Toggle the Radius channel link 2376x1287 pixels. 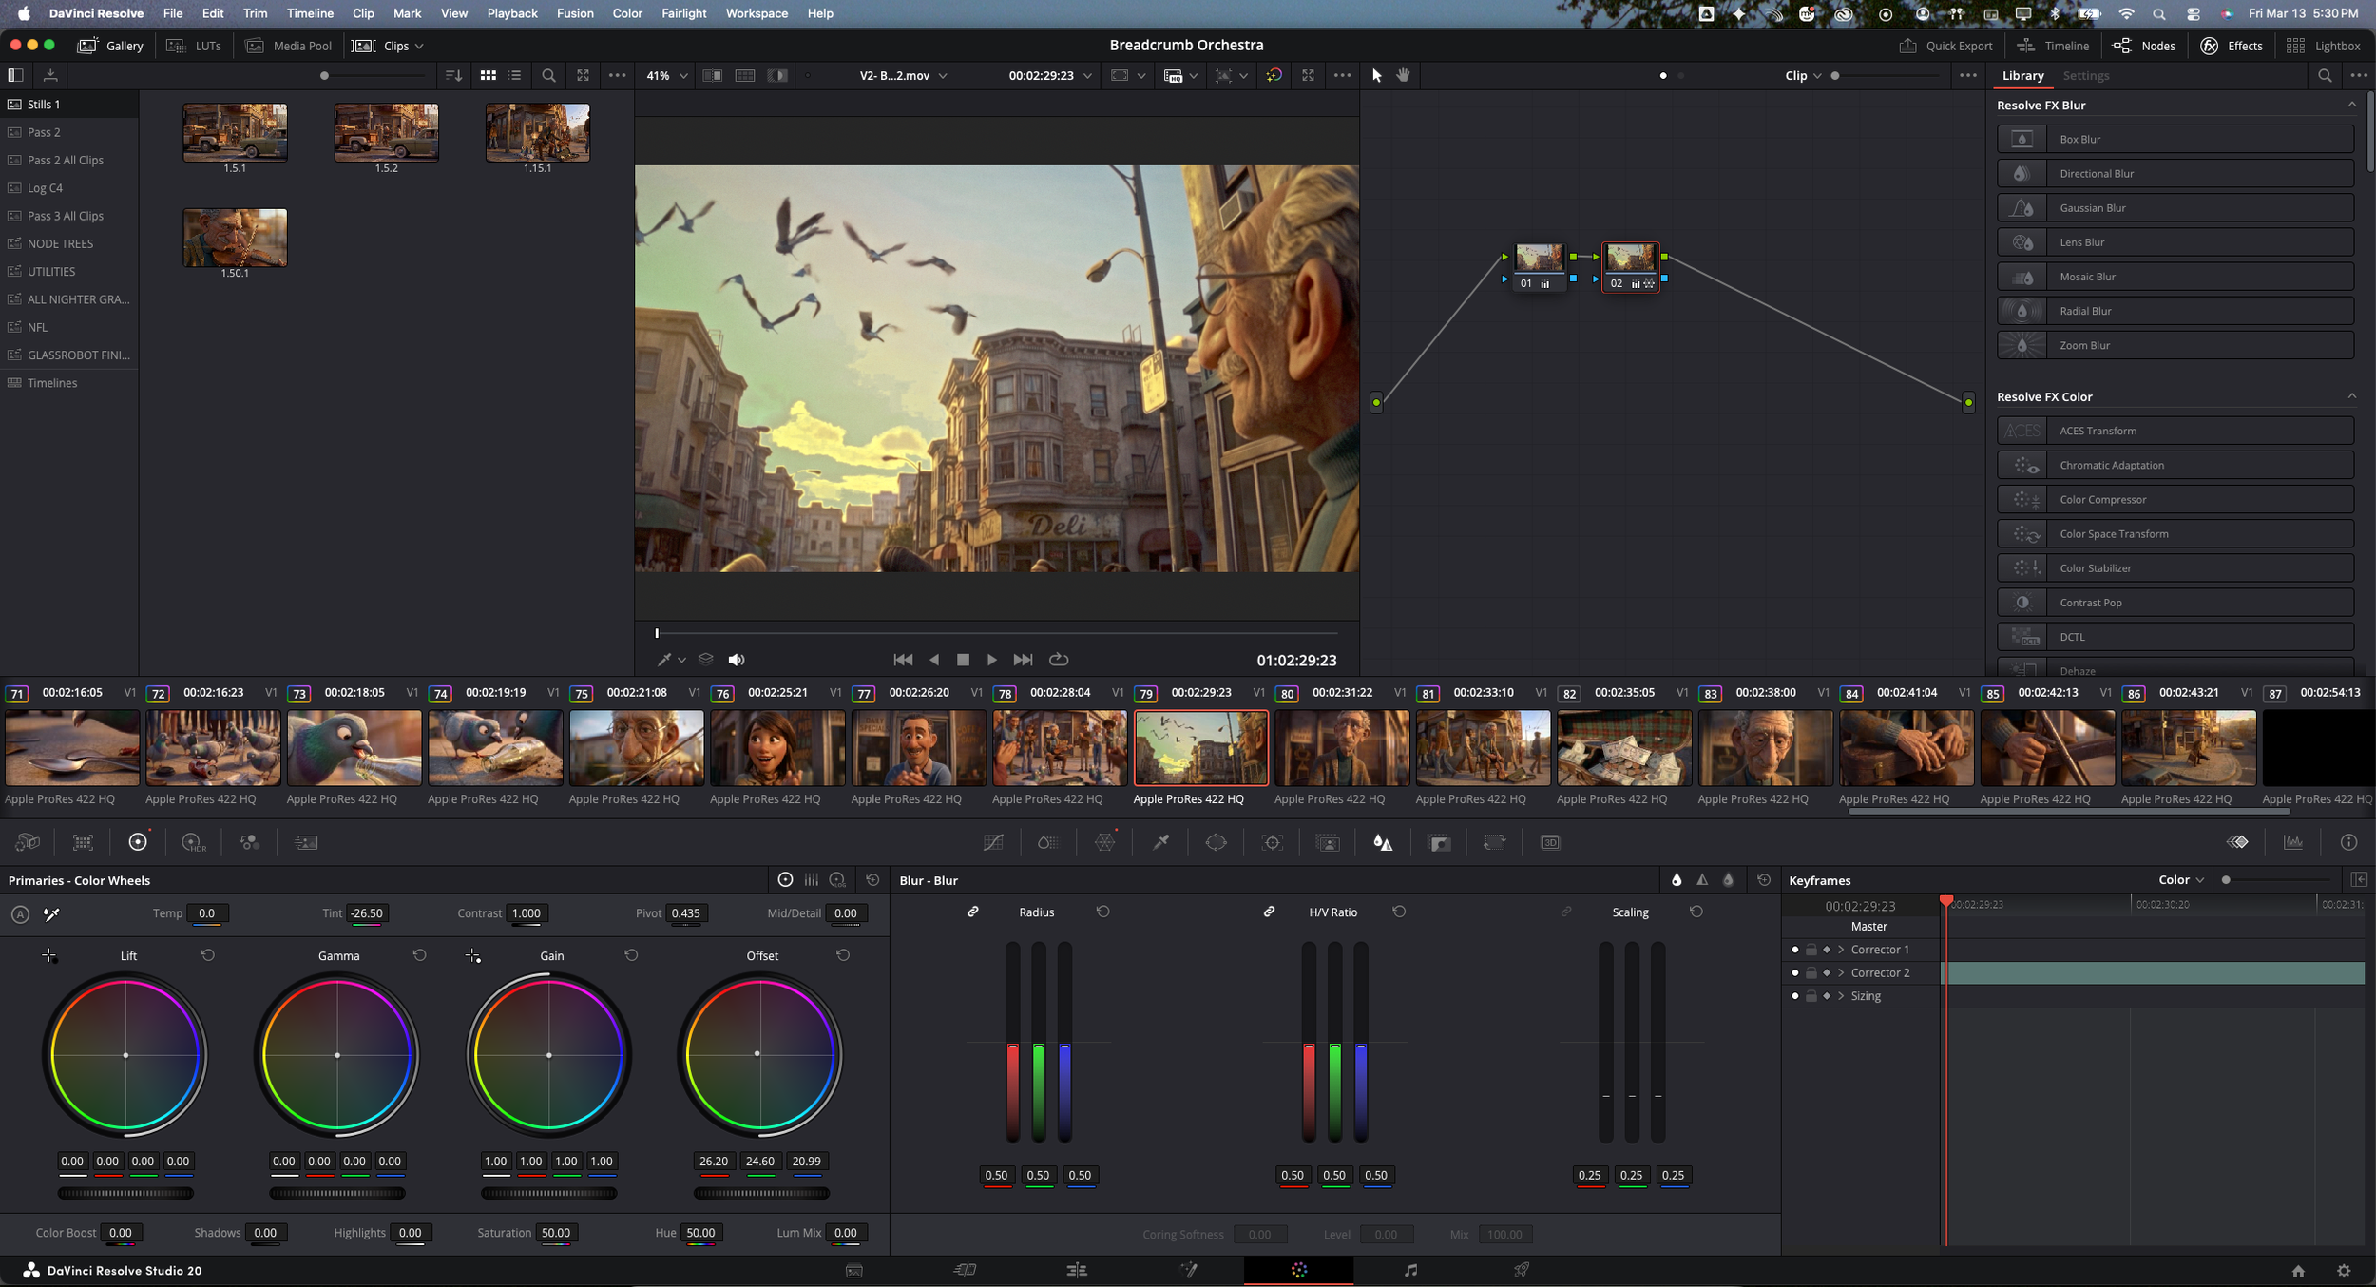point(973,912)
